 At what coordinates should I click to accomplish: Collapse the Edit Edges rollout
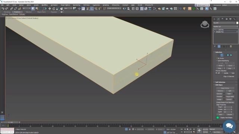pos(219,85)
